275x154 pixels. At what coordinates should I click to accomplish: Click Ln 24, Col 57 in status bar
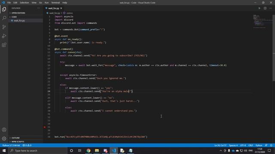[220, 145]
